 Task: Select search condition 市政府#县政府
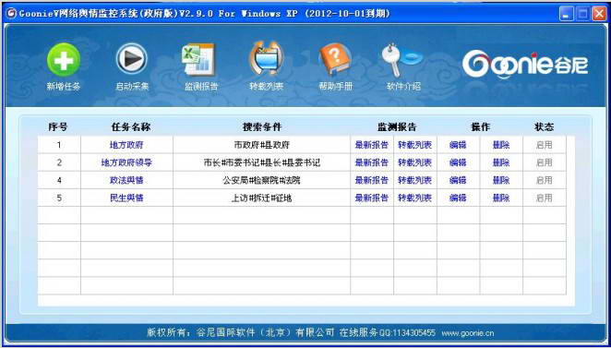262,145
